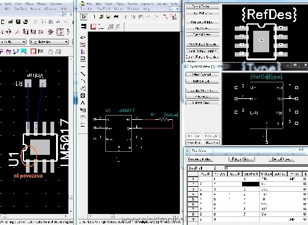Open the File menu in schematic window
Image resolution: width=308 pixels, height=225 pixels.
89,4
